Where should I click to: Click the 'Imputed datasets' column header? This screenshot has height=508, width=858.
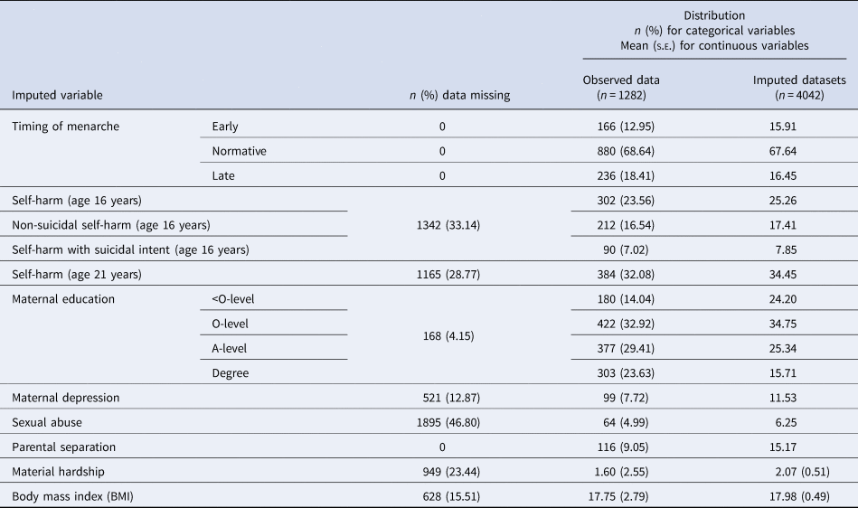click(799, 88)
